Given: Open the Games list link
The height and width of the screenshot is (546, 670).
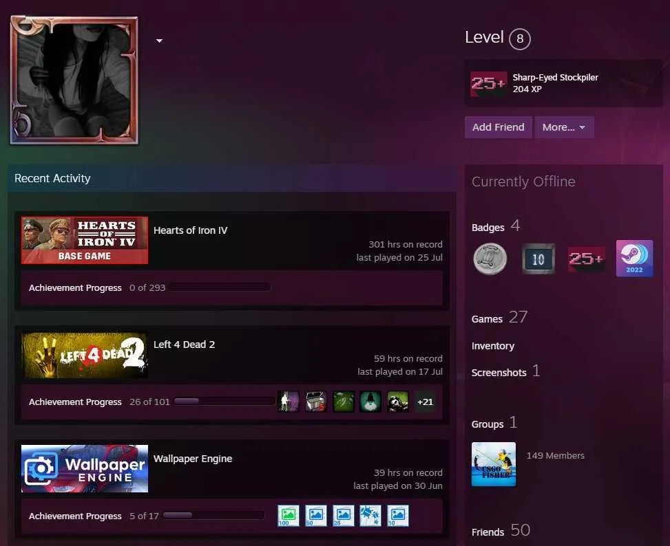Looking at the screenshot, I should tap(487, 319).
